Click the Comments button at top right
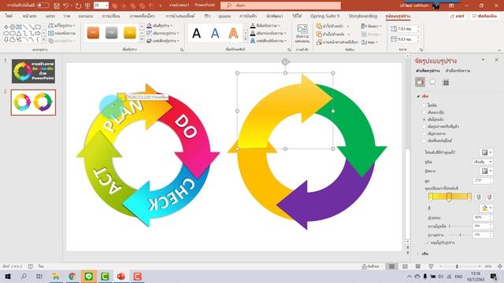The image size is (504, 283). [484, 16]
